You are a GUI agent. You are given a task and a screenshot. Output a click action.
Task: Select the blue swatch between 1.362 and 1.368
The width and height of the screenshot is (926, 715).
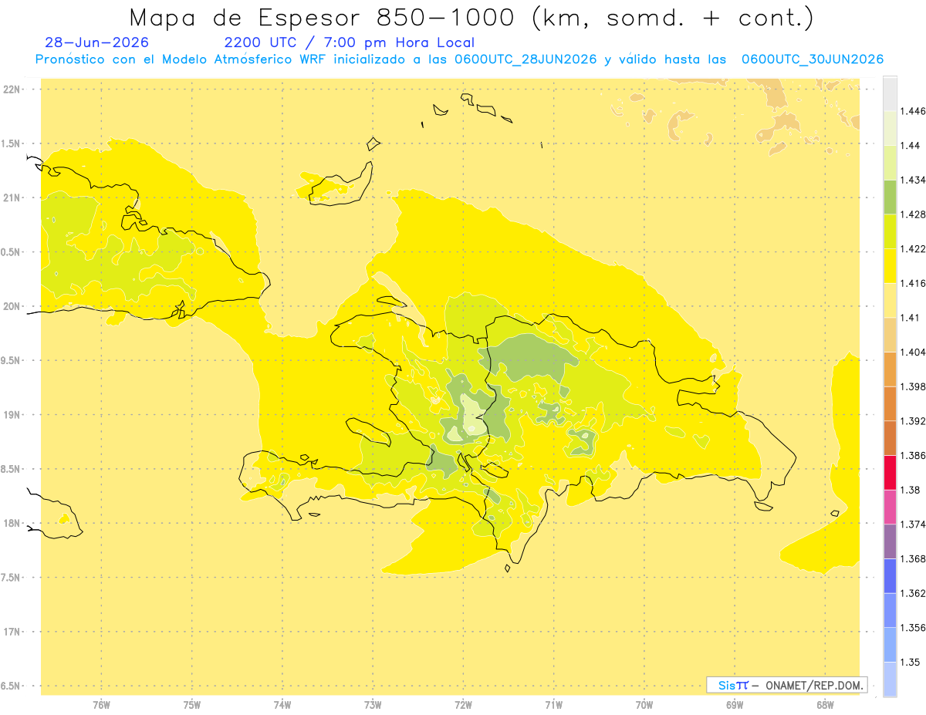890,576
